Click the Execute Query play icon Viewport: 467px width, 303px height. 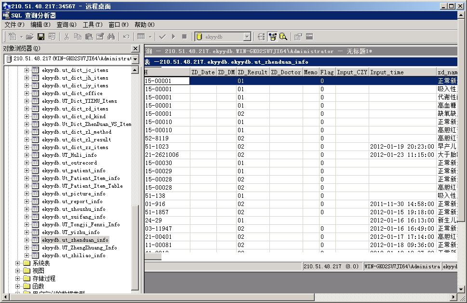[173, 37]
